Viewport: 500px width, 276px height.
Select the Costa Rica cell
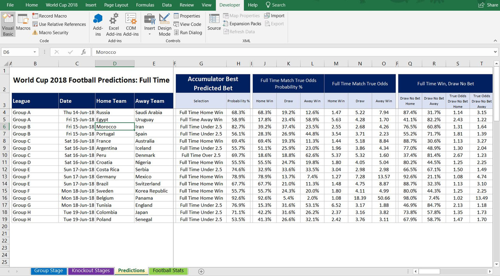tap(114, 169)
